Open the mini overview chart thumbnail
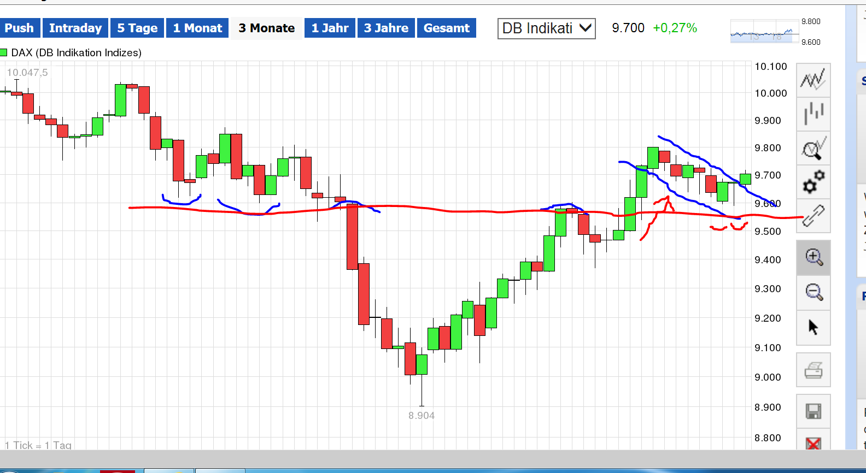 [765, 31]
